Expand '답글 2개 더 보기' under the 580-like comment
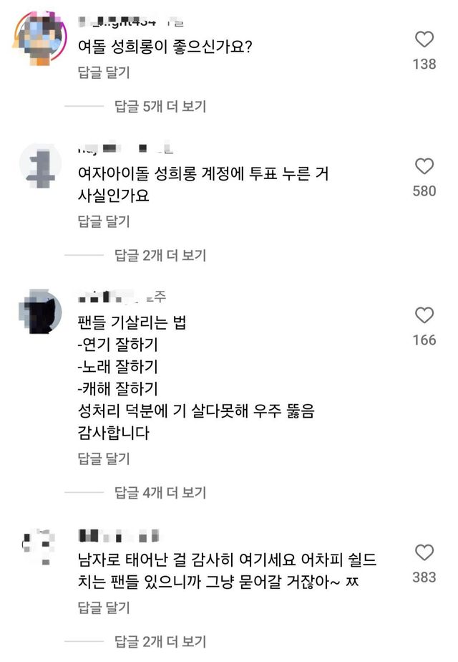The width and height of the screenshot is (458, 662). (160, 255)
